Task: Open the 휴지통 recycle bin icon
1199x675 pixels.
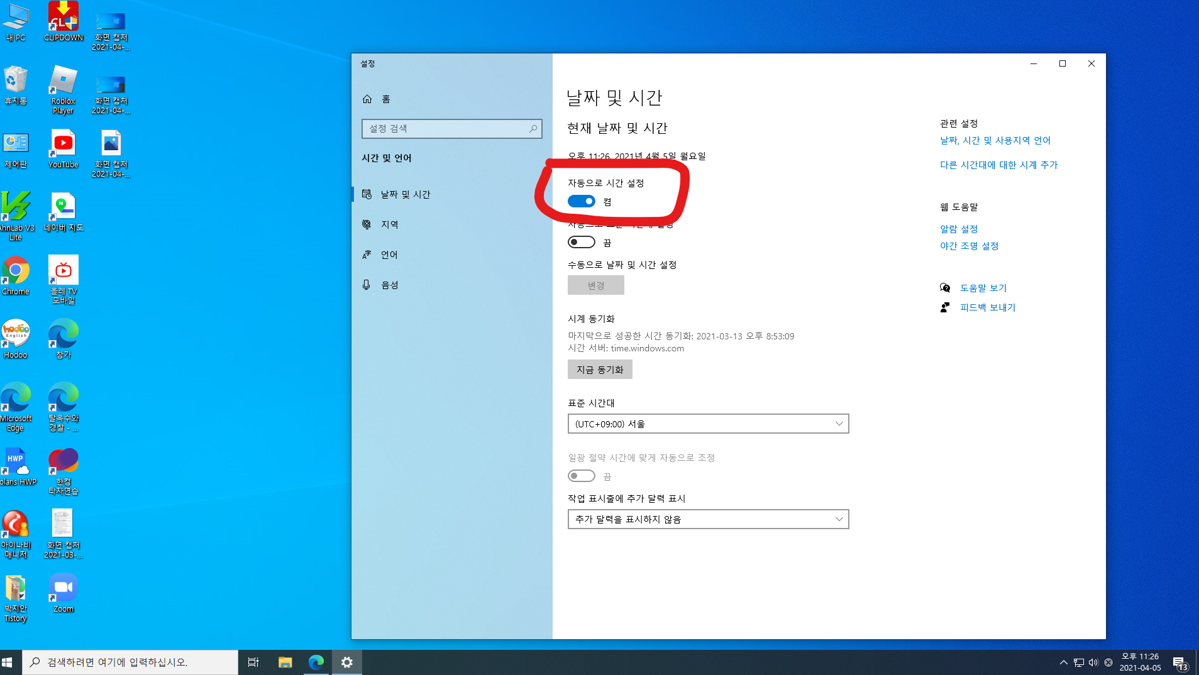Action: click(x=16, y=86)
